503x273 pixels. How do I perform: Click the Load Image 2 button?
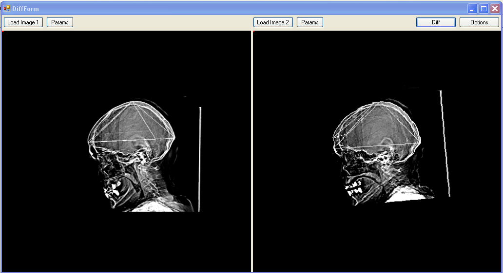273,22
